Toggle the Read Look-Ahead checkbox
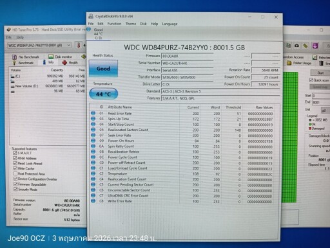The image size is (330, 248). click(x=15, y=163)
